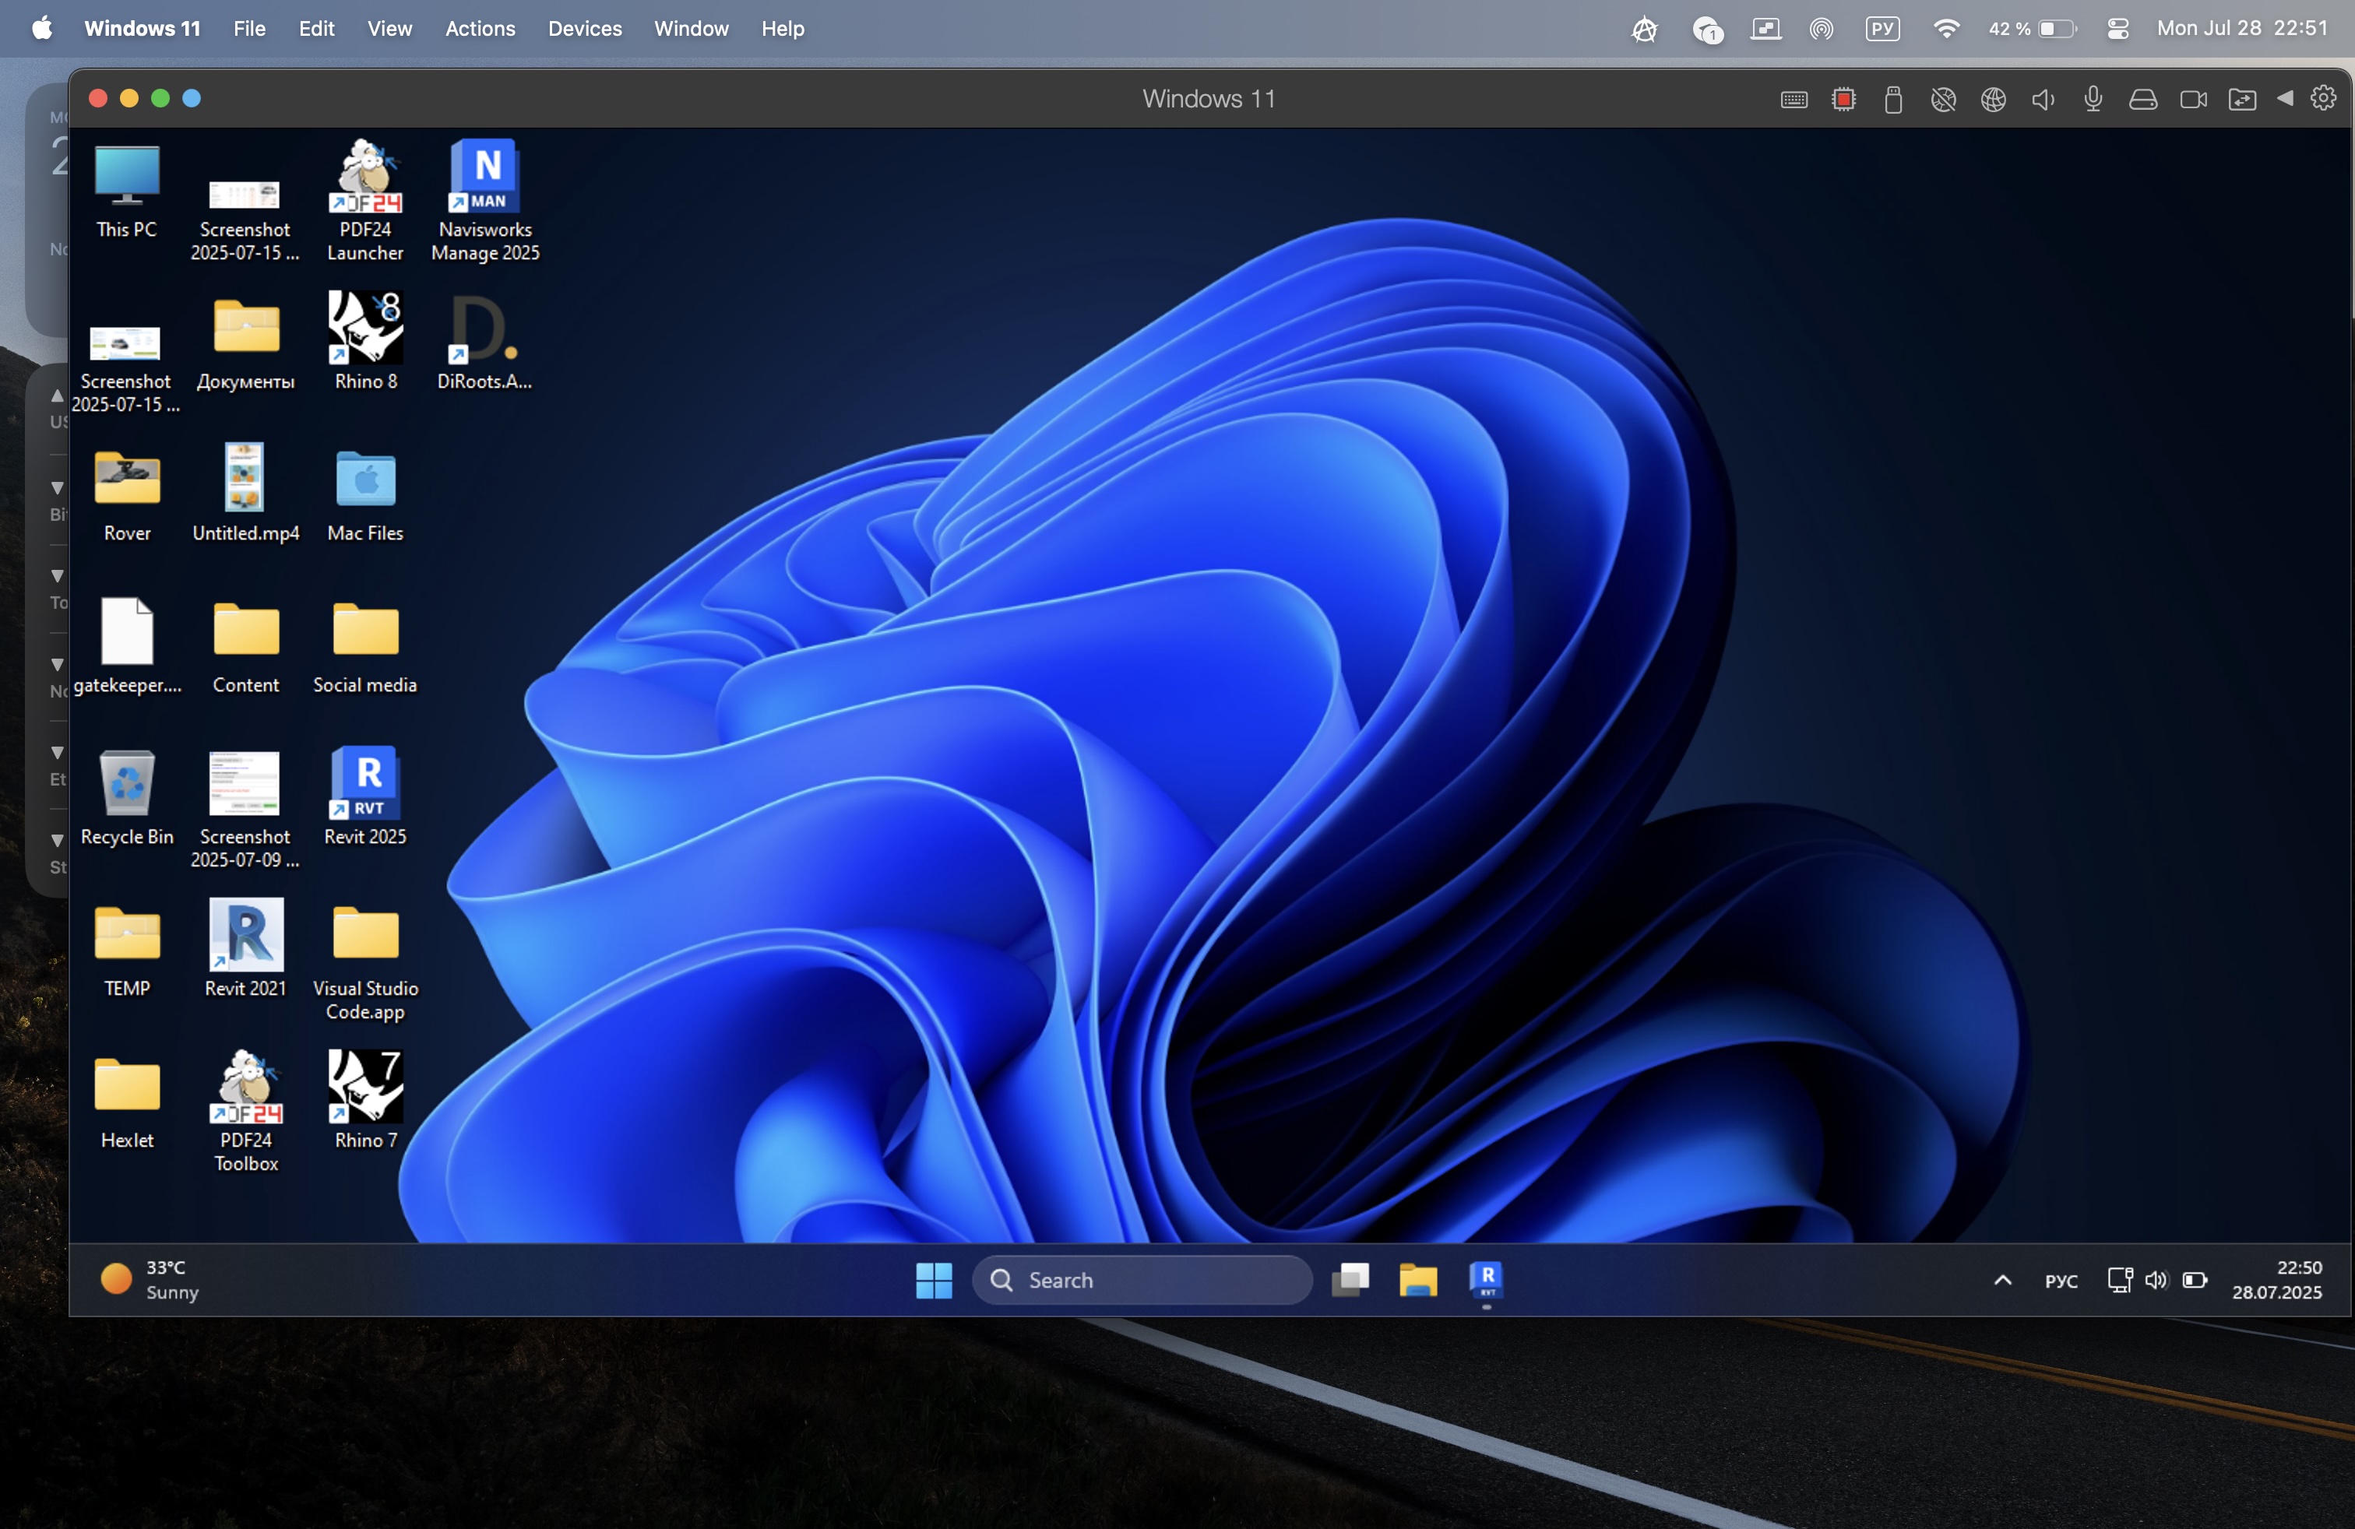Select the Rhino 8 desktop shortcut
This screenshot has height=1529, width=2355.
[365, 341]
